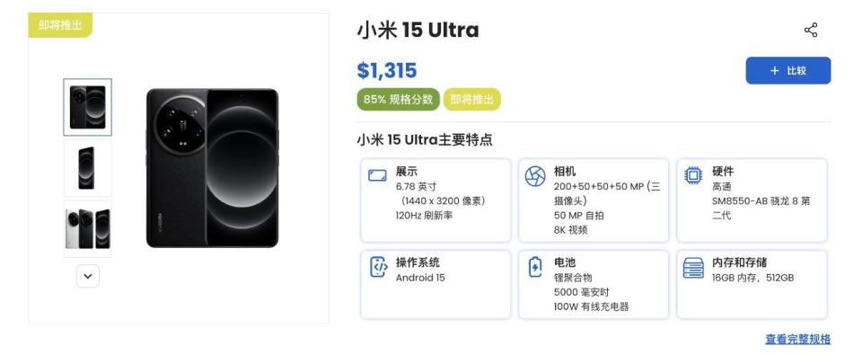Click the share icon beside the title
This screenshot has width=862, height=355.
pos(811,31)
